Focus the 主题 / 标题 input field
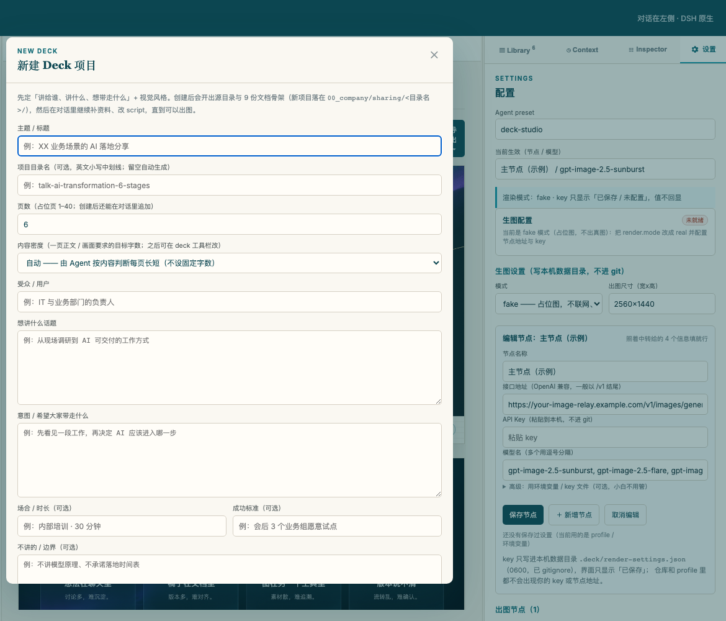Screen dimensions: 726x621 click(229, 146)
